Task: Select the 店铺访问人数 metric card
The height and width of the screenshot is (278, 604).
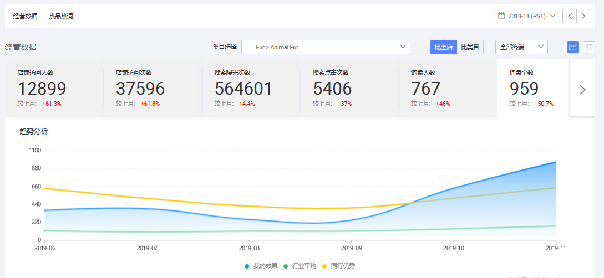Action: tap(54, 88)
